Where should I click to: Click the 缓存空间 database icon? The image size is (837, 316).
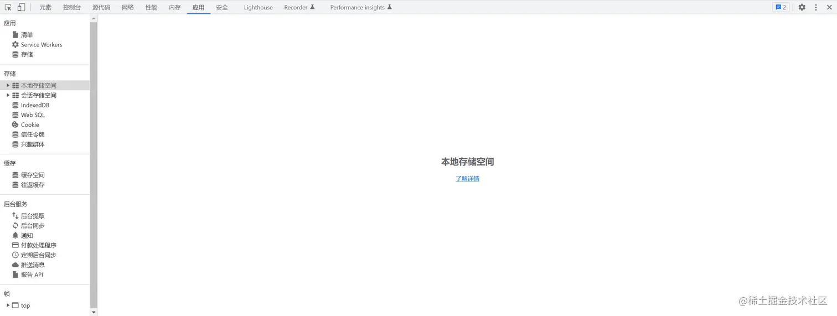[x=15, y=175]
